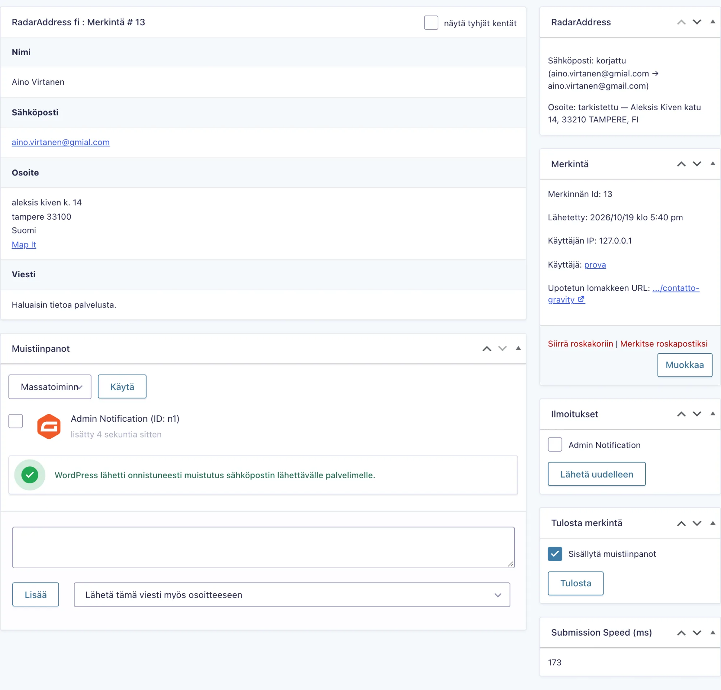
Task: Uncheck Sisällytä muistiinpanot checkbox
Action: pyautogui.click(x=555, y=554)
